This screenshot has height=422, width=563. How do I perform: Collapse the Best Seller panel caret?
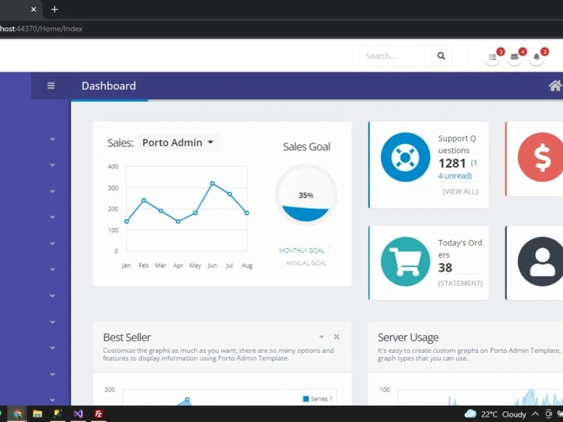click(321, 336)
